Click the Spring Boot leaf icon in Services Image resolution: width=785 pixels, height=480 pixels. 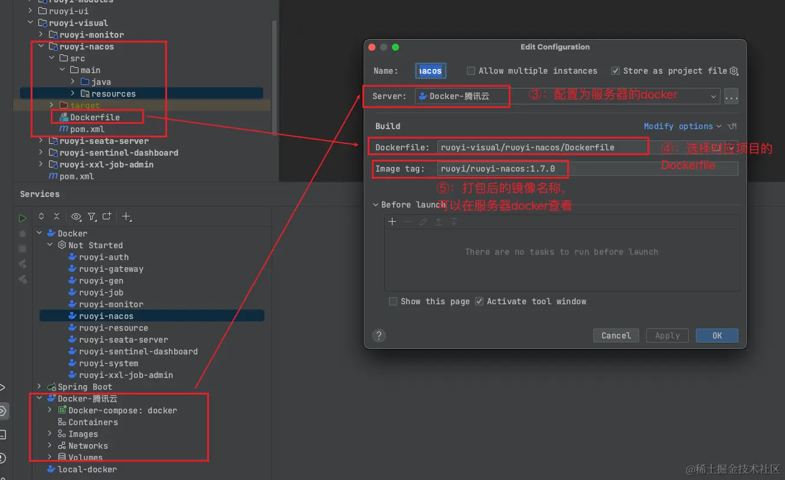point(51,387)
